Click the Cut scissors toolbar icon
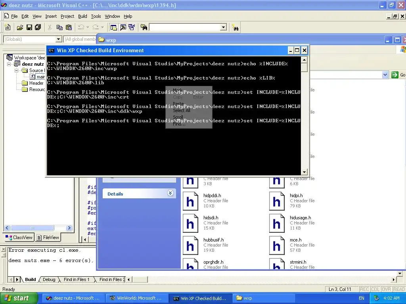 tap(50, 27)
